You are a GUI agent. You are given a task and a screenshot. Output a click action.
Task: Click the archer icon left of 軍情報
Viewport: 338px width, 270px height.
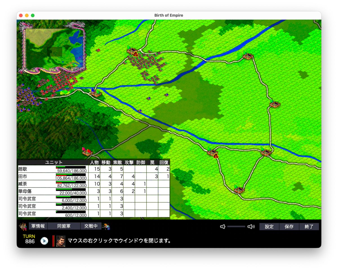[23, 226]
